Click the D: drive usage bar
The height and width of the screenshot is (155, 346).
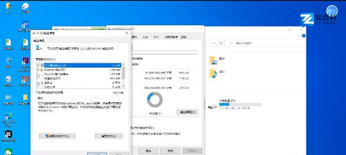(x=240, y=105)
